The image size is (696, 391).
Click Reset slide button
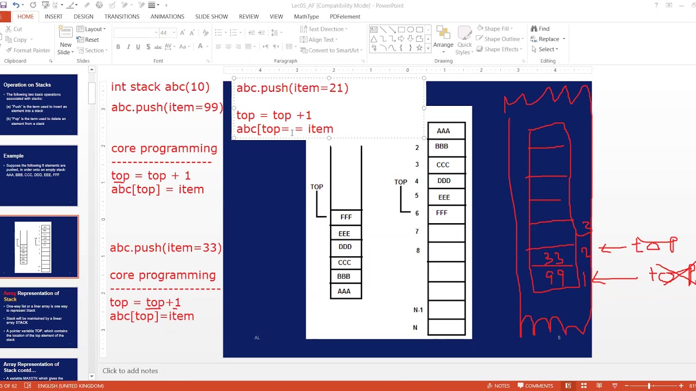click(x=88, y=39)
